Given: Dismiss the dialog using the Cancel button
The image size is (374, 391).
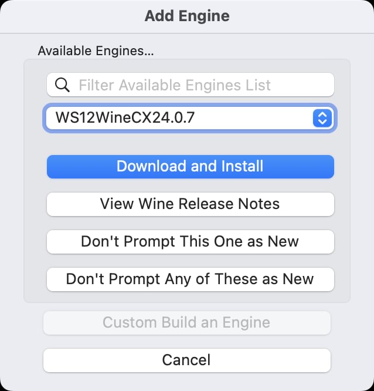Looking at the screenshot, I should [x=186, y=360].
